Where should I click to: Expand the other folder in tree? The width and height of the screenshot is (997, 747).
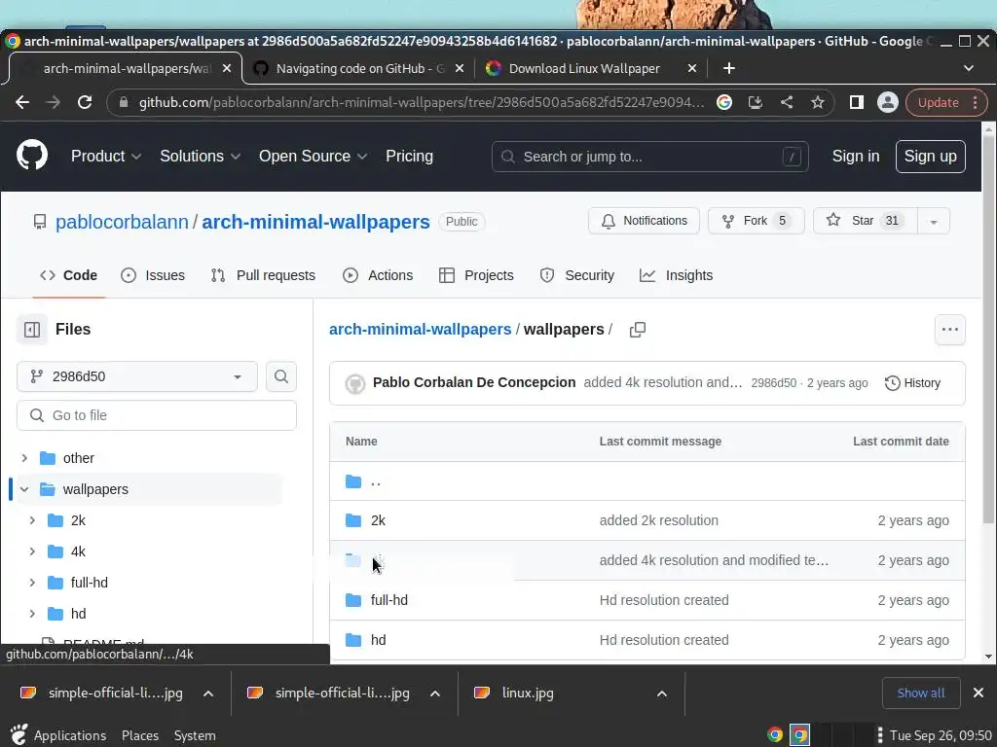point(24,458)
